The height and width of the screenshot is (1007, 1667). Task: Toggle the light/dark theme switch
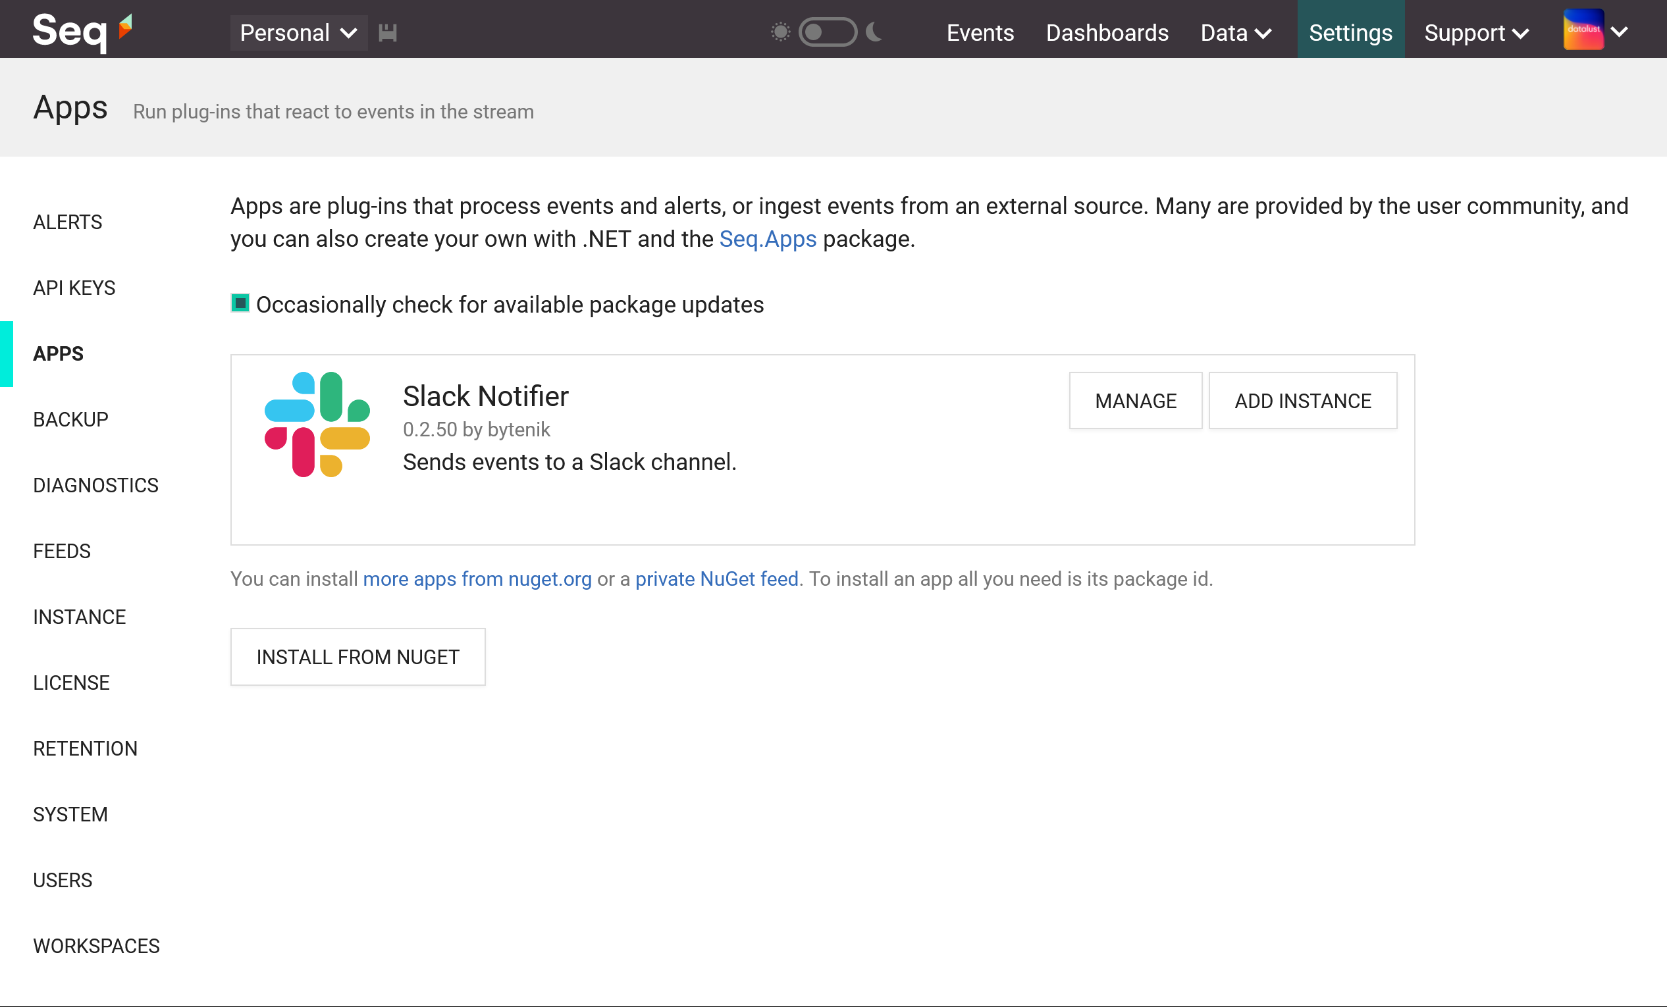tap(827, 32)
